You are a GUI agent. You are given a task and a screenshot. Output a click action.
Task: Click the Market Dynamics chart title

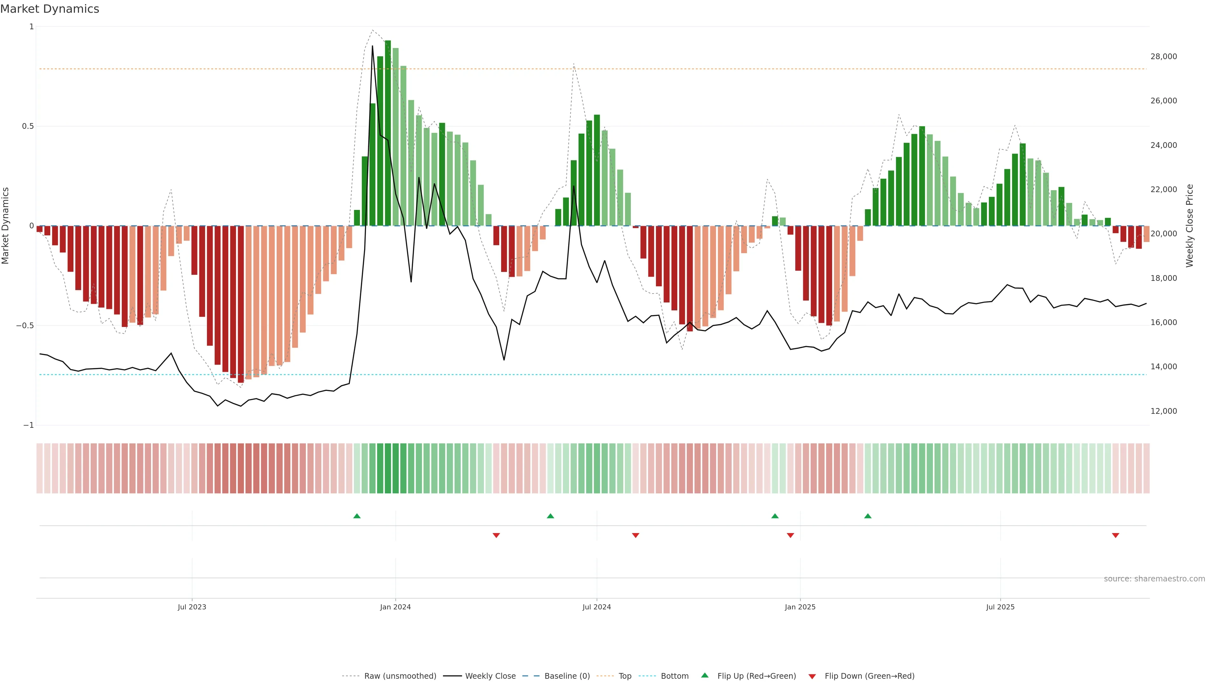[x=50, y=9]
